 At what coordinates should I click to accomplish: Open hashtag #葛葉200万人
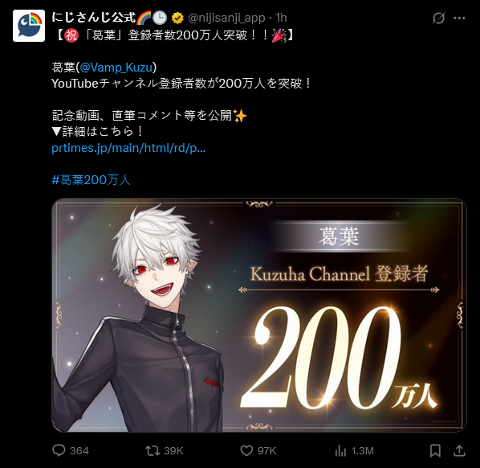click(91, 179)
